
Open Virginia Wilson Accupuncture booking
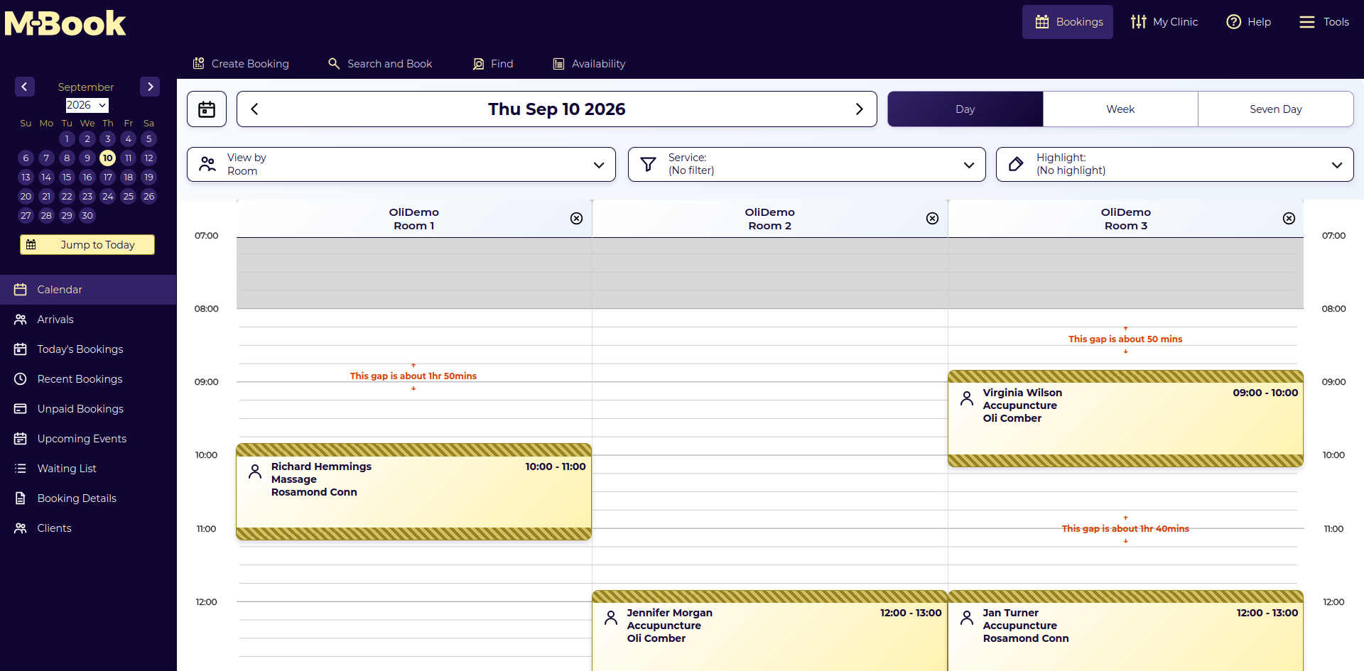point(1126,419)
